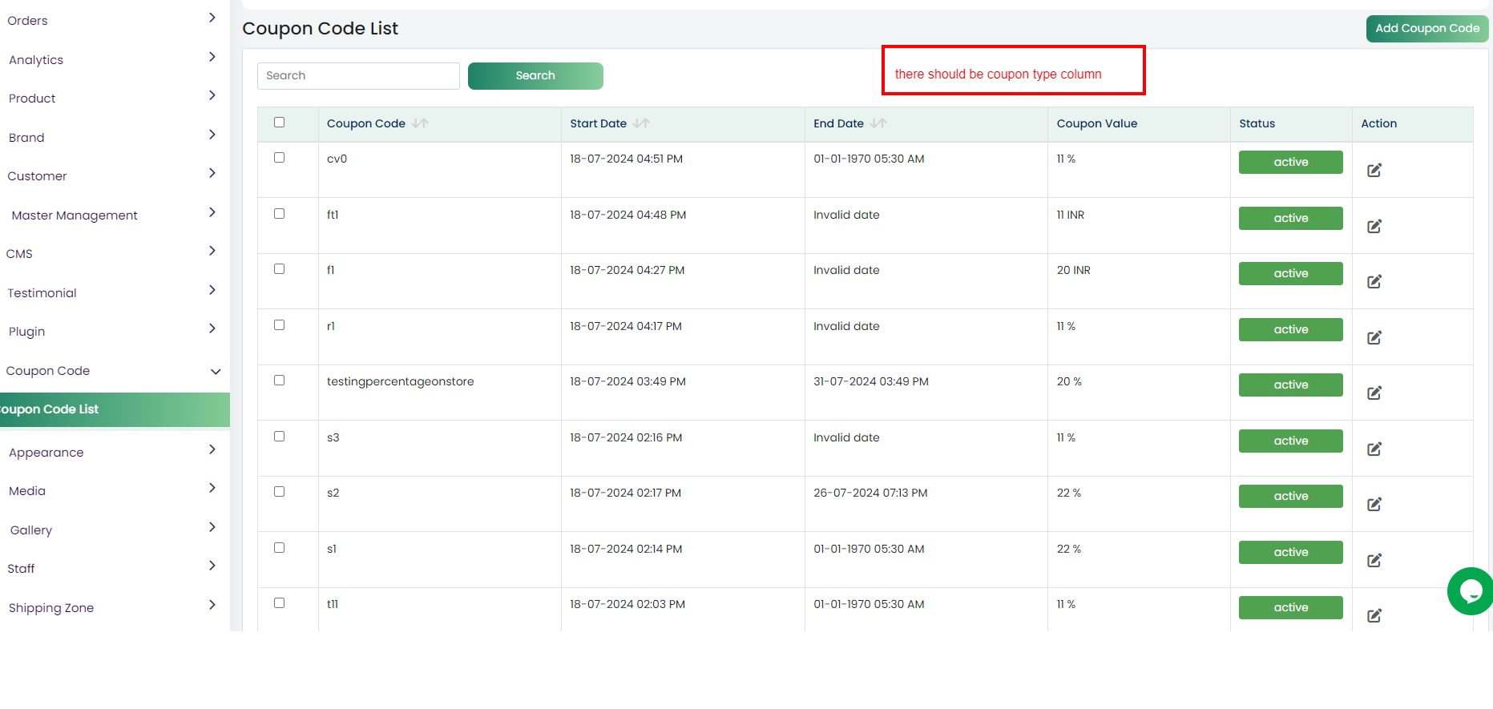Open the green chat bubble widget

tap(1471, 591)
